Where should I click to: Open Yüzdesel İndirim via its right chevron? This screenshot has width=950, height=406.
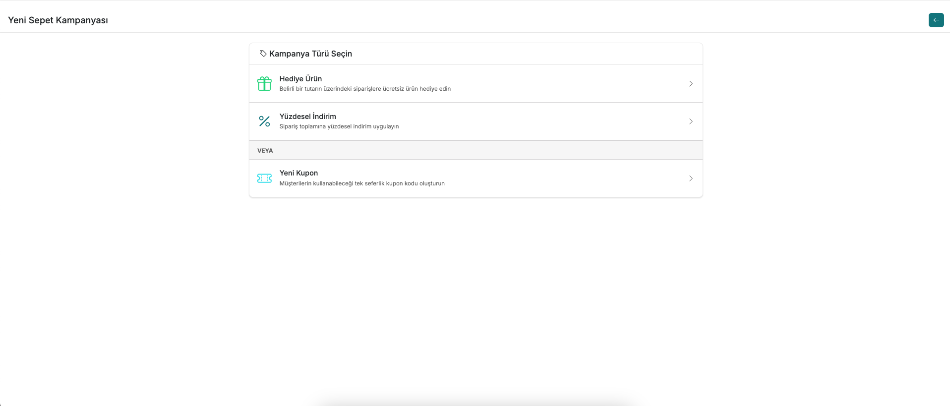tap(691, 121)
